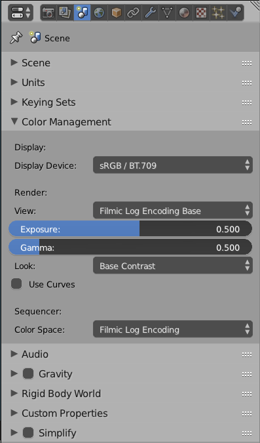The height and width of the screenshot is (443, 260).
Task: Enable the Gravity panel checkbox
Action: (x=28, y=373)
